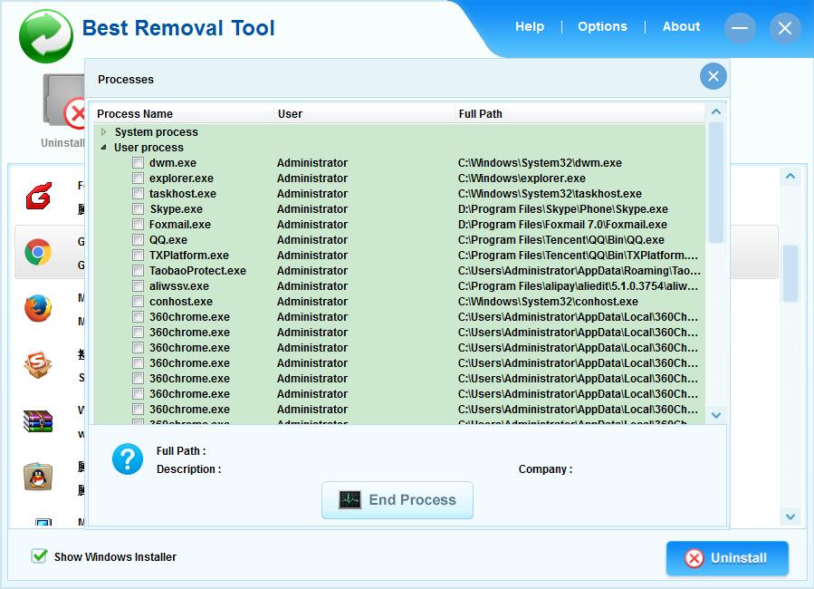814x589 pixels.
Task: Check the explorer.exe checkbox
Action: (139, 179)
